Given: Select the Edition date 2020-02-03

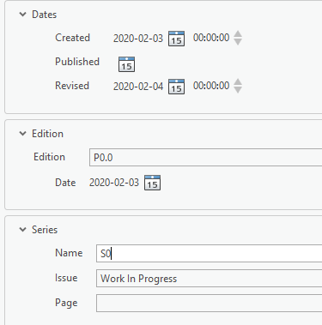Looking at the screenshot, I should (114, 183).
